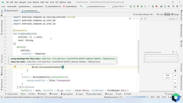Open the File menu
This screenshot has width=183, height=103.
(7, 2)
